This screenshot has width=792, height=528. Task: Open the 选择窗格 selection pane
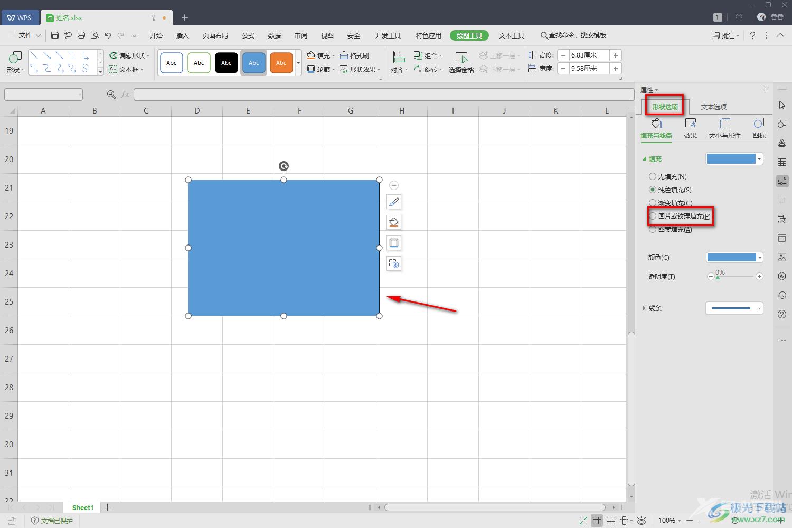461,62
